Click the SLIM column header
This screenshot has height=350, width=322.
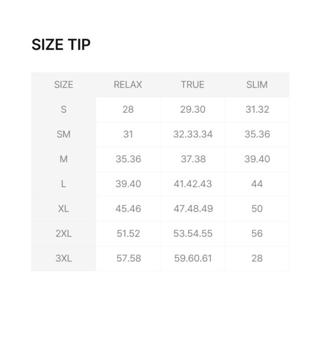pos(257,85)
